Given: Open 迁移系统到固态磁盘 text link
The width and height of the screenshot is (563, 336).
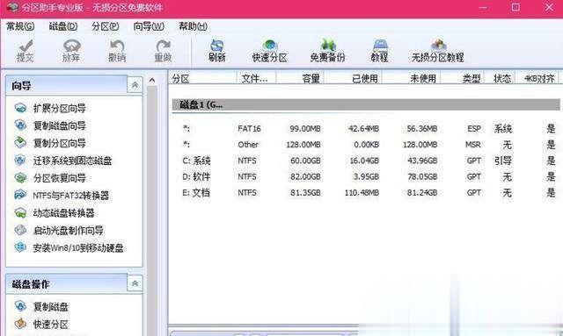Looking at the screenshot, I should tap(72, 161).
